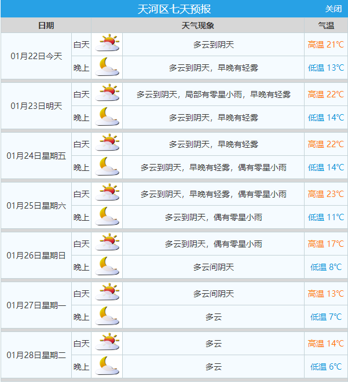Screen dimensions: 348x383
Task: Click the night moon icon for 01月26日
Action: tap(107, 267)
